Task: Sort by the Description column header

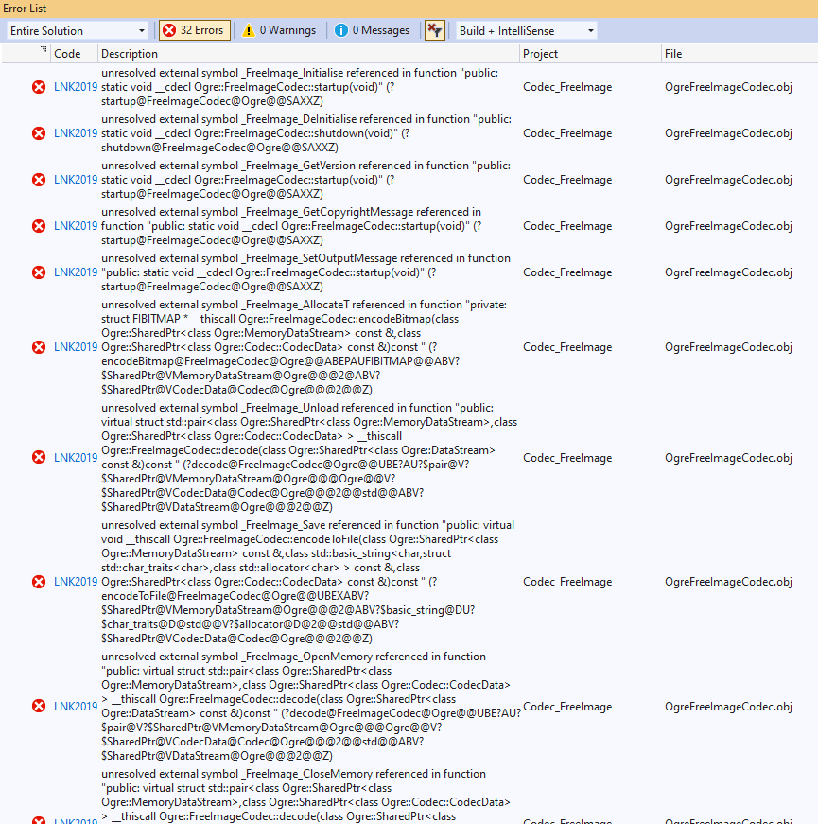Action: coord(308,54)
